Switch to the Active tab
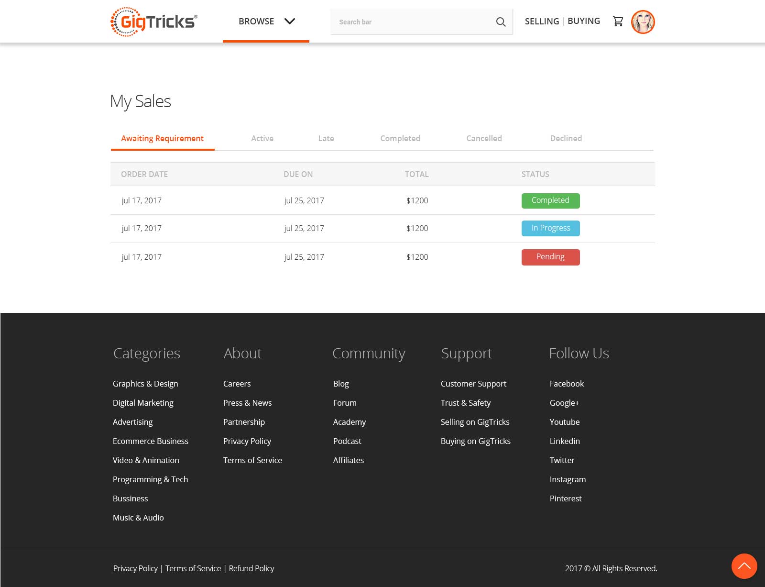 click(x=262, y=138)
